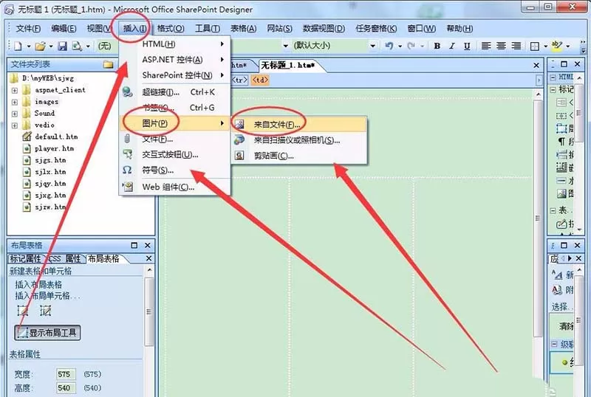Open the font size (默认大小) dropdown
This screenshot has height=397, width=591.
(372, 46)
